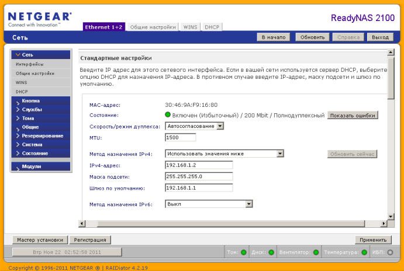The image size is (404, 271).
Task: Check the green Диск status light
Action: pyautogui.click(x=271, y=252)
